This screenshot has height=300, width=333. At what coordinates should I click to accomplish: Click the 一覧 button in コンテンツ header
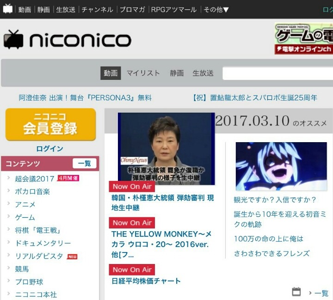pos(85,163)
